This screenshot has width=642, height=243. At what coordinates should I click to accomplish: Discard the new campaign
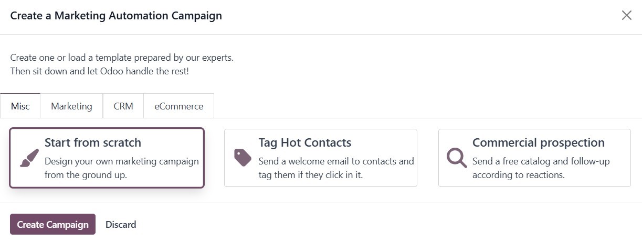click(x=121, y=225)
